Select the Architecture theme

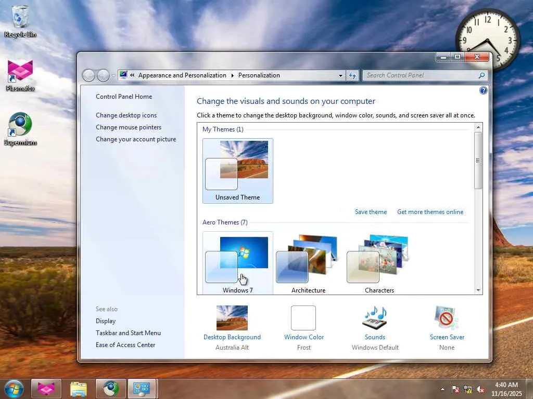pos(308,263)
